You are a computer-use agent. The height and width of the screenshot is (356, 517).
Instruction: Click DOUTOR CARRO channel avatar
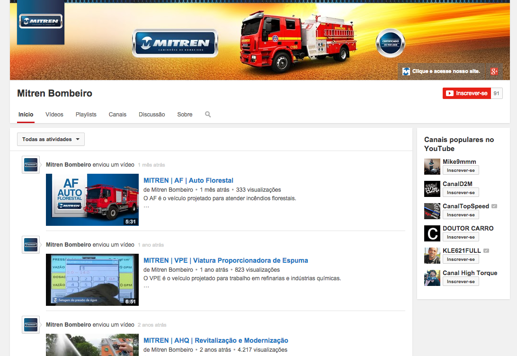pyautogui.click(x=432, y=233)
